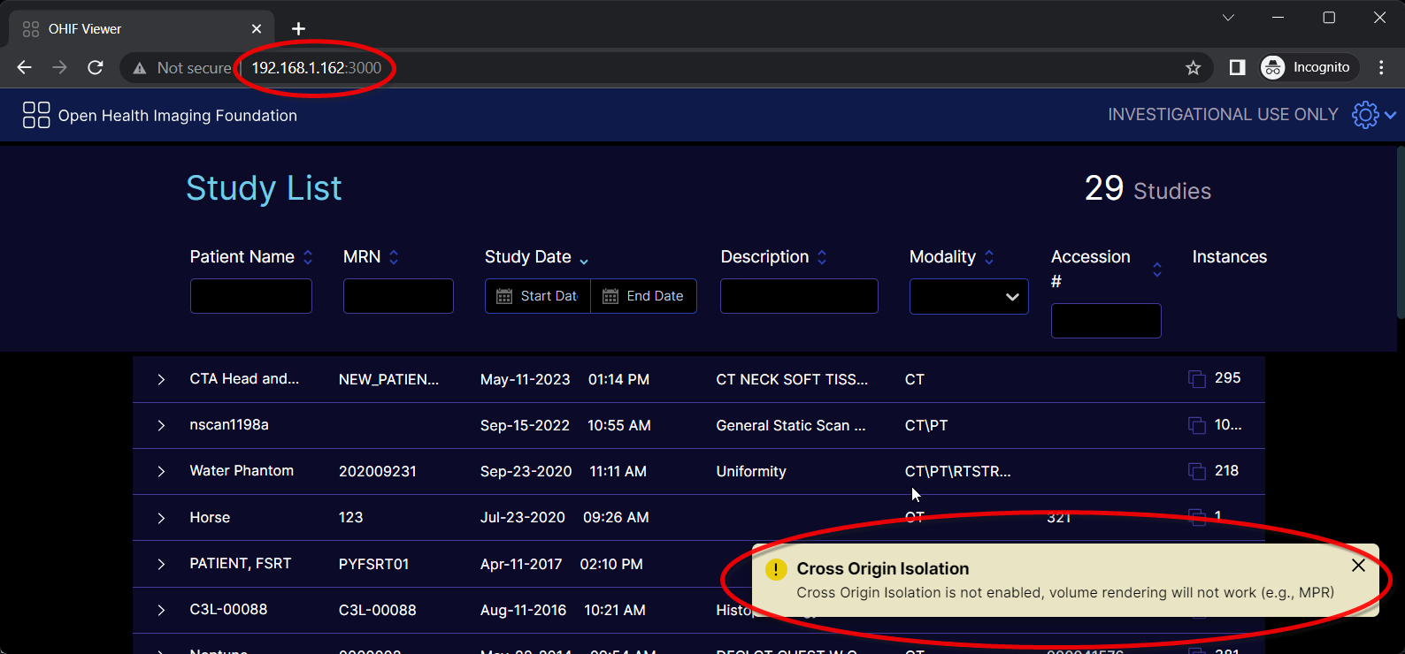
Task: Toggle Study Date sort direction
Action: point(584,259)
